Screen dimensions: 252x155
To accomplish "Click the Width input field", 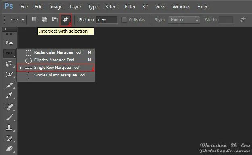I will (x=226, y=20).
